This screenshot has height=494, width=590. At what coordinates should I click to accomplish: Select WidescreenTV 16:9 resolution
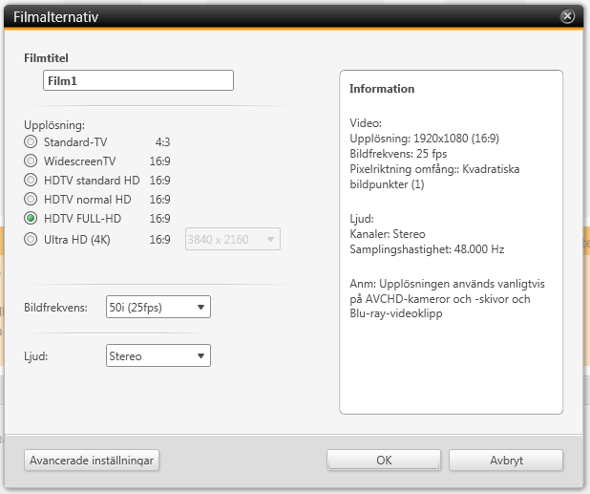coord(31,161)
